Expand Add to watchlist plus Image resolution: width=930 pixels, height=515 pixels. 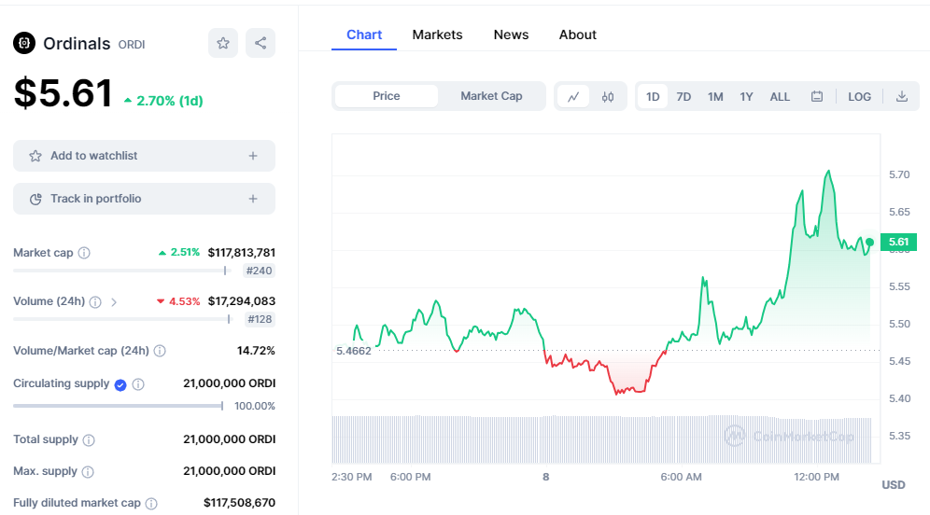[253, 156]
